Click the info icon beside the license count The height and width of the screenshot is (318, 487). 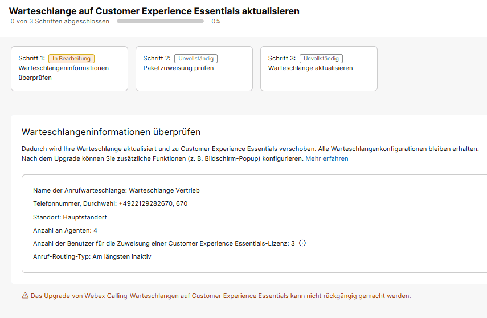click(302, 243)
